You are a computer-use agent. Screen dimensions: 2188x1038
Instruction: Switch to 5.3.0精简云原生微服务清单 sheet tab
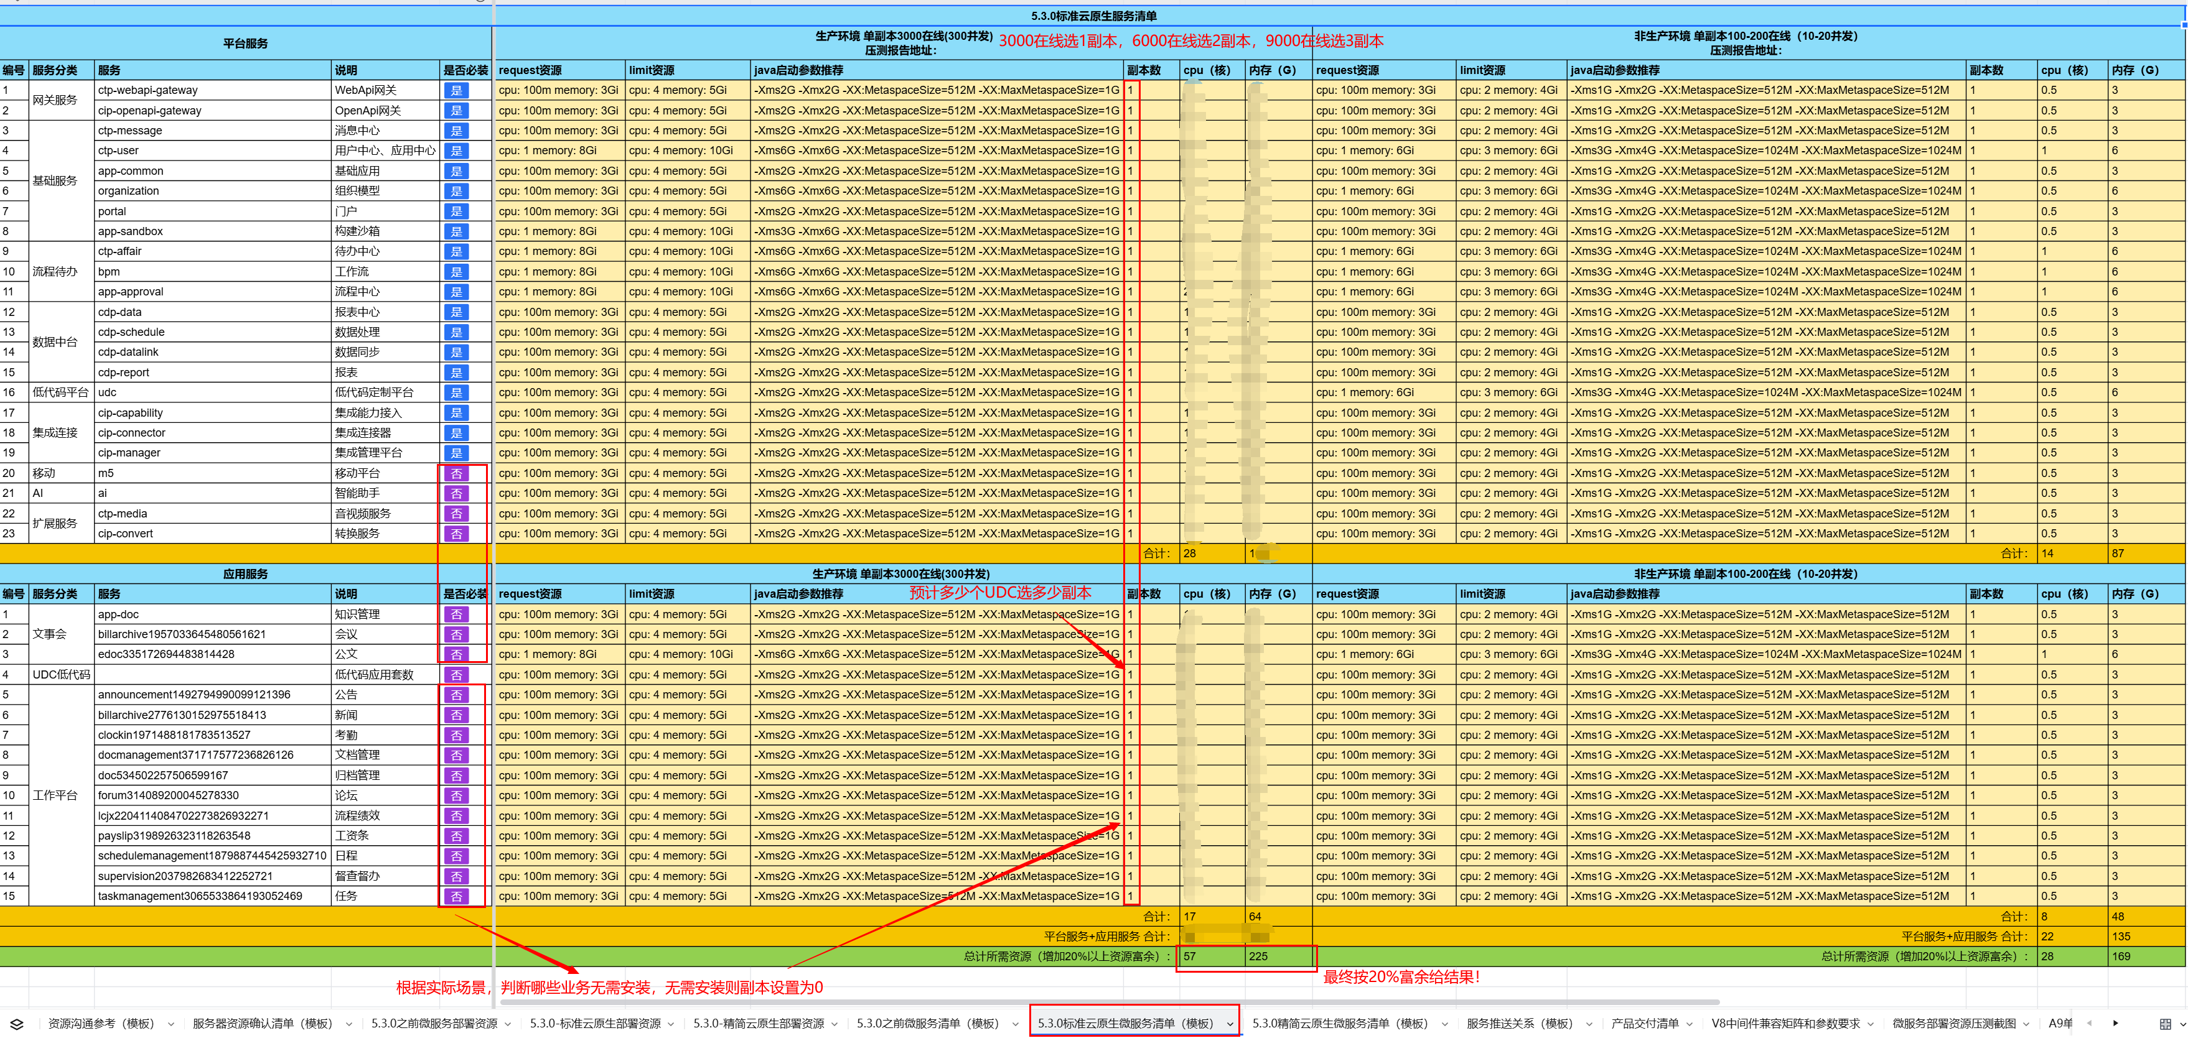[1339, 1024]
